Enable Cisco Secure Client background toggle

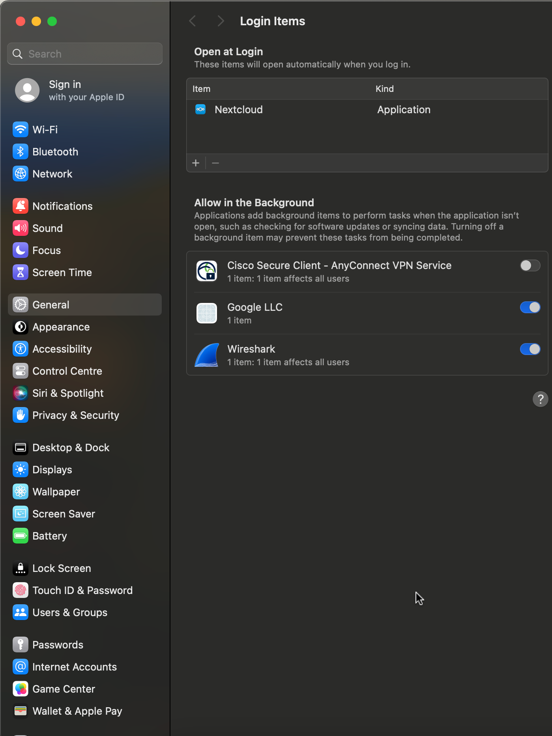click(530, 265)
